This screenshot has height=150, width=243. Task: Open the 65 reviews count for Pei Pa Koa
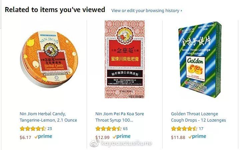point(125,129)
